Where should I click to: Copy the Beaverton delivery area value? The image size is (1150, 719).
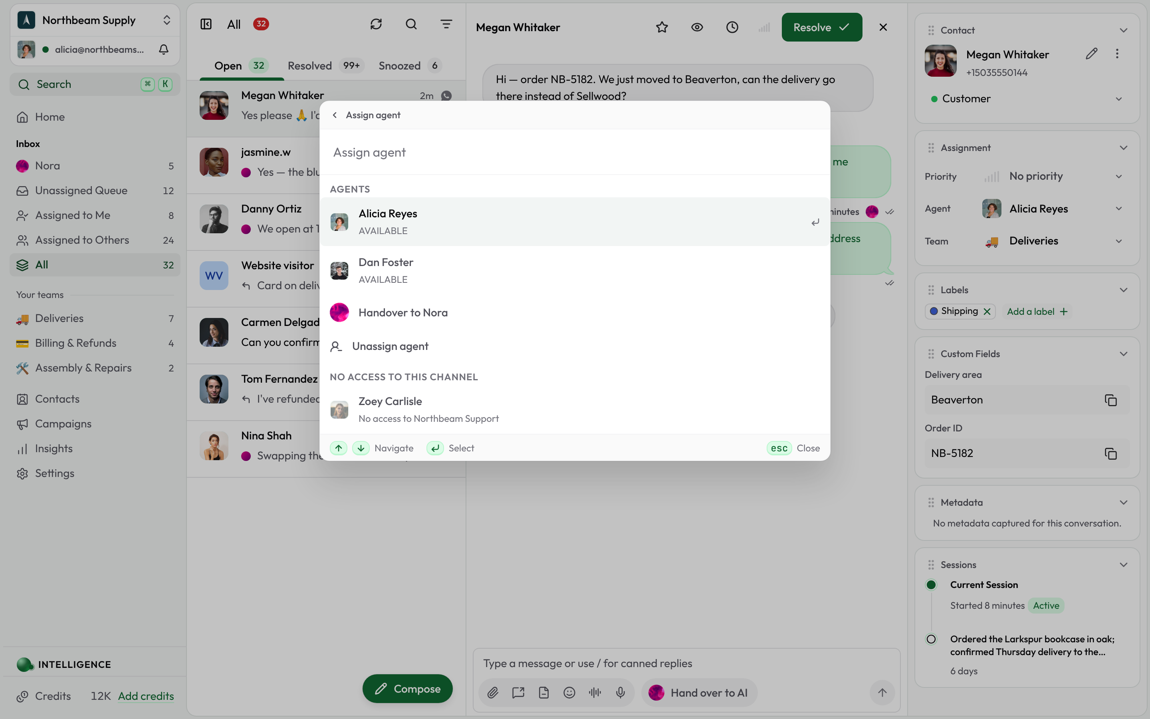click(1110, 400)
